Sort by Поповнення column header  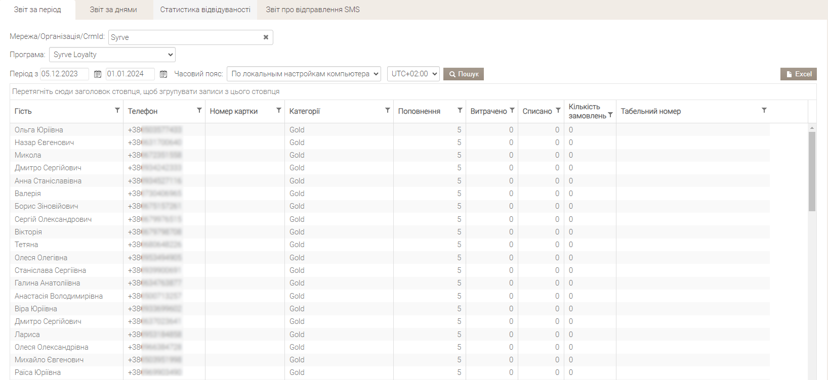pos(419,111)
